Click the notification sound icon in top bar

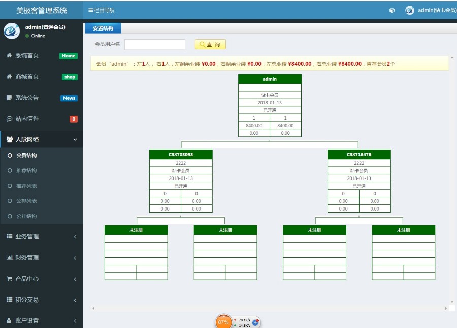coord(391,10)
